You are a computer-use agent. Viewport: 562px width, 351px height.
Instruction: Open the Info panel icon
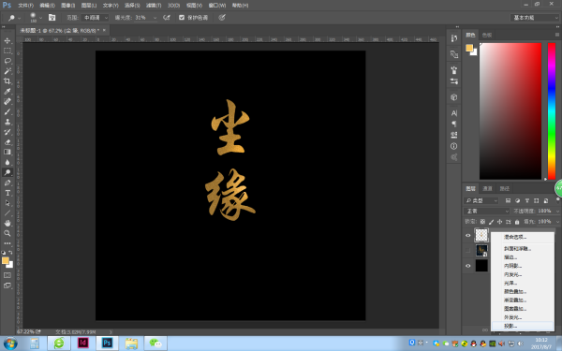click(x=453, y=146)
